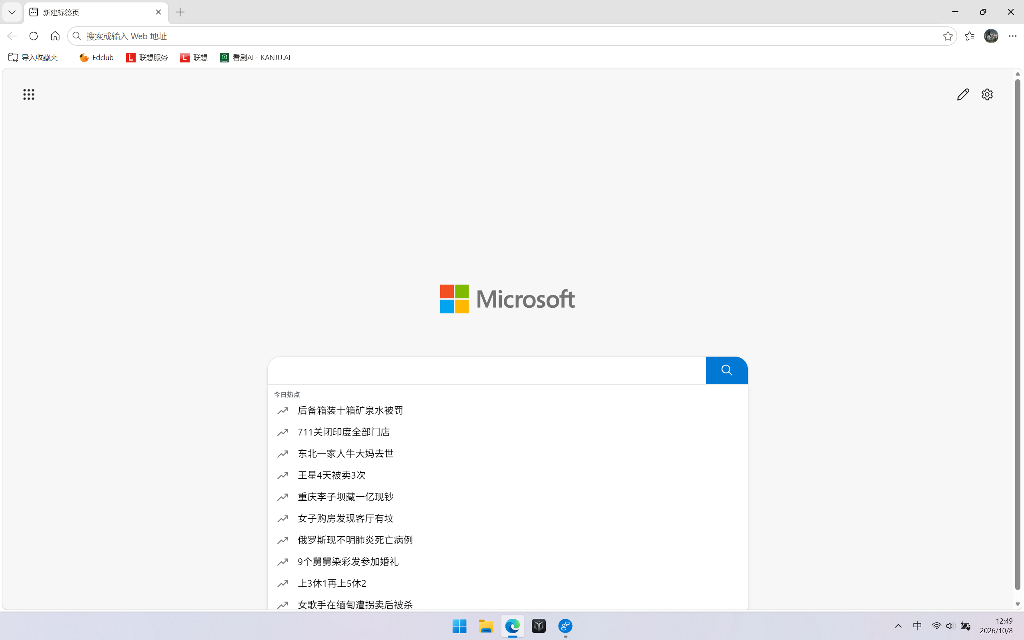The image size is (1024, 640).
Task: Open the tab actions dropdown menu
Action: [12, 12]
